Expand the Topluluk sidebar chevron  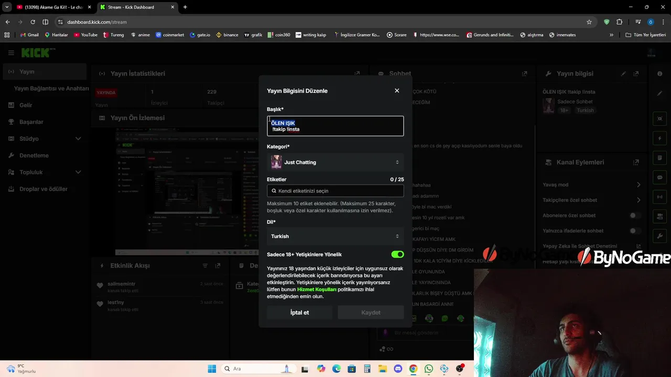pyautogui.click(x=78, y=172)
